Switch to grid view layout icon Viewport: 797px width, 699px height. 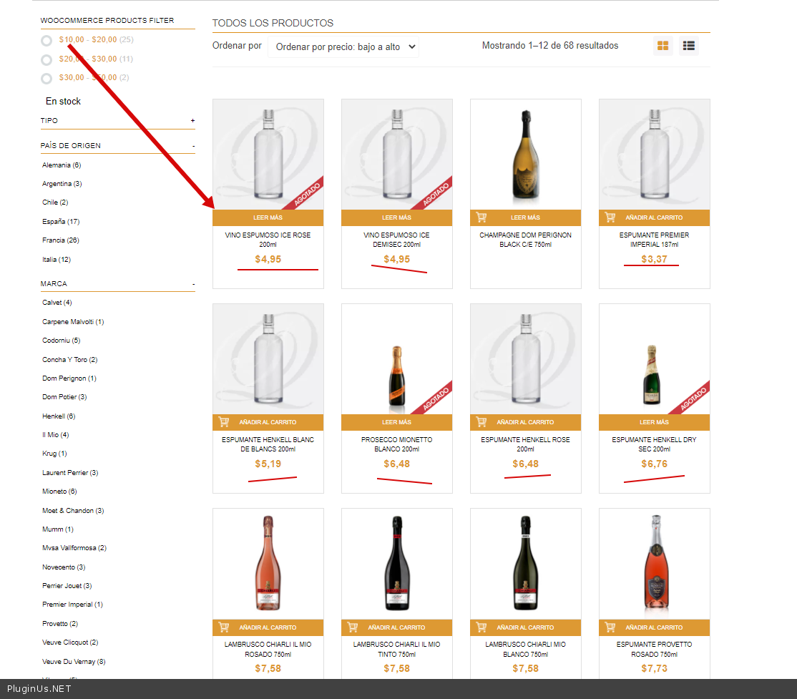(662, 46)
